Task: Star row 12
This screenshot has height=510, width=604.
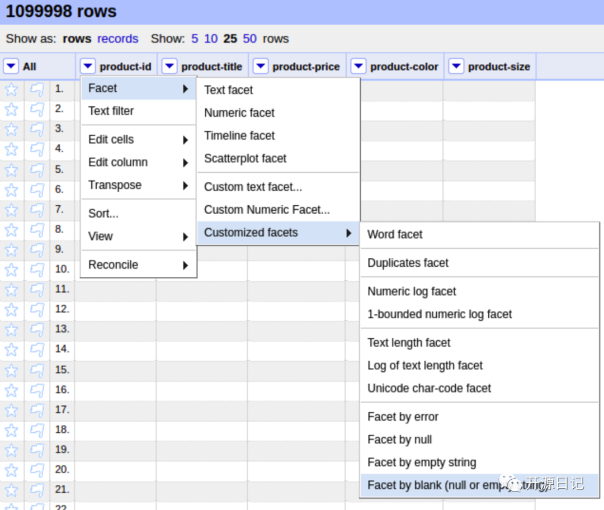Action: [11, 309]
